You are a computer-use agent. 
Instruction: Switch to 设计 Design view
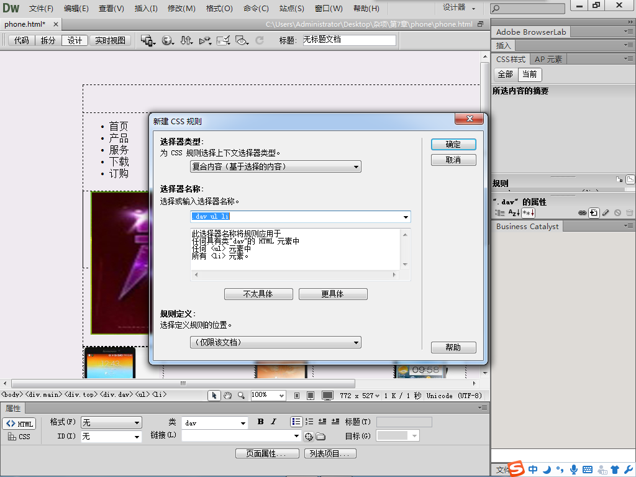75,40
